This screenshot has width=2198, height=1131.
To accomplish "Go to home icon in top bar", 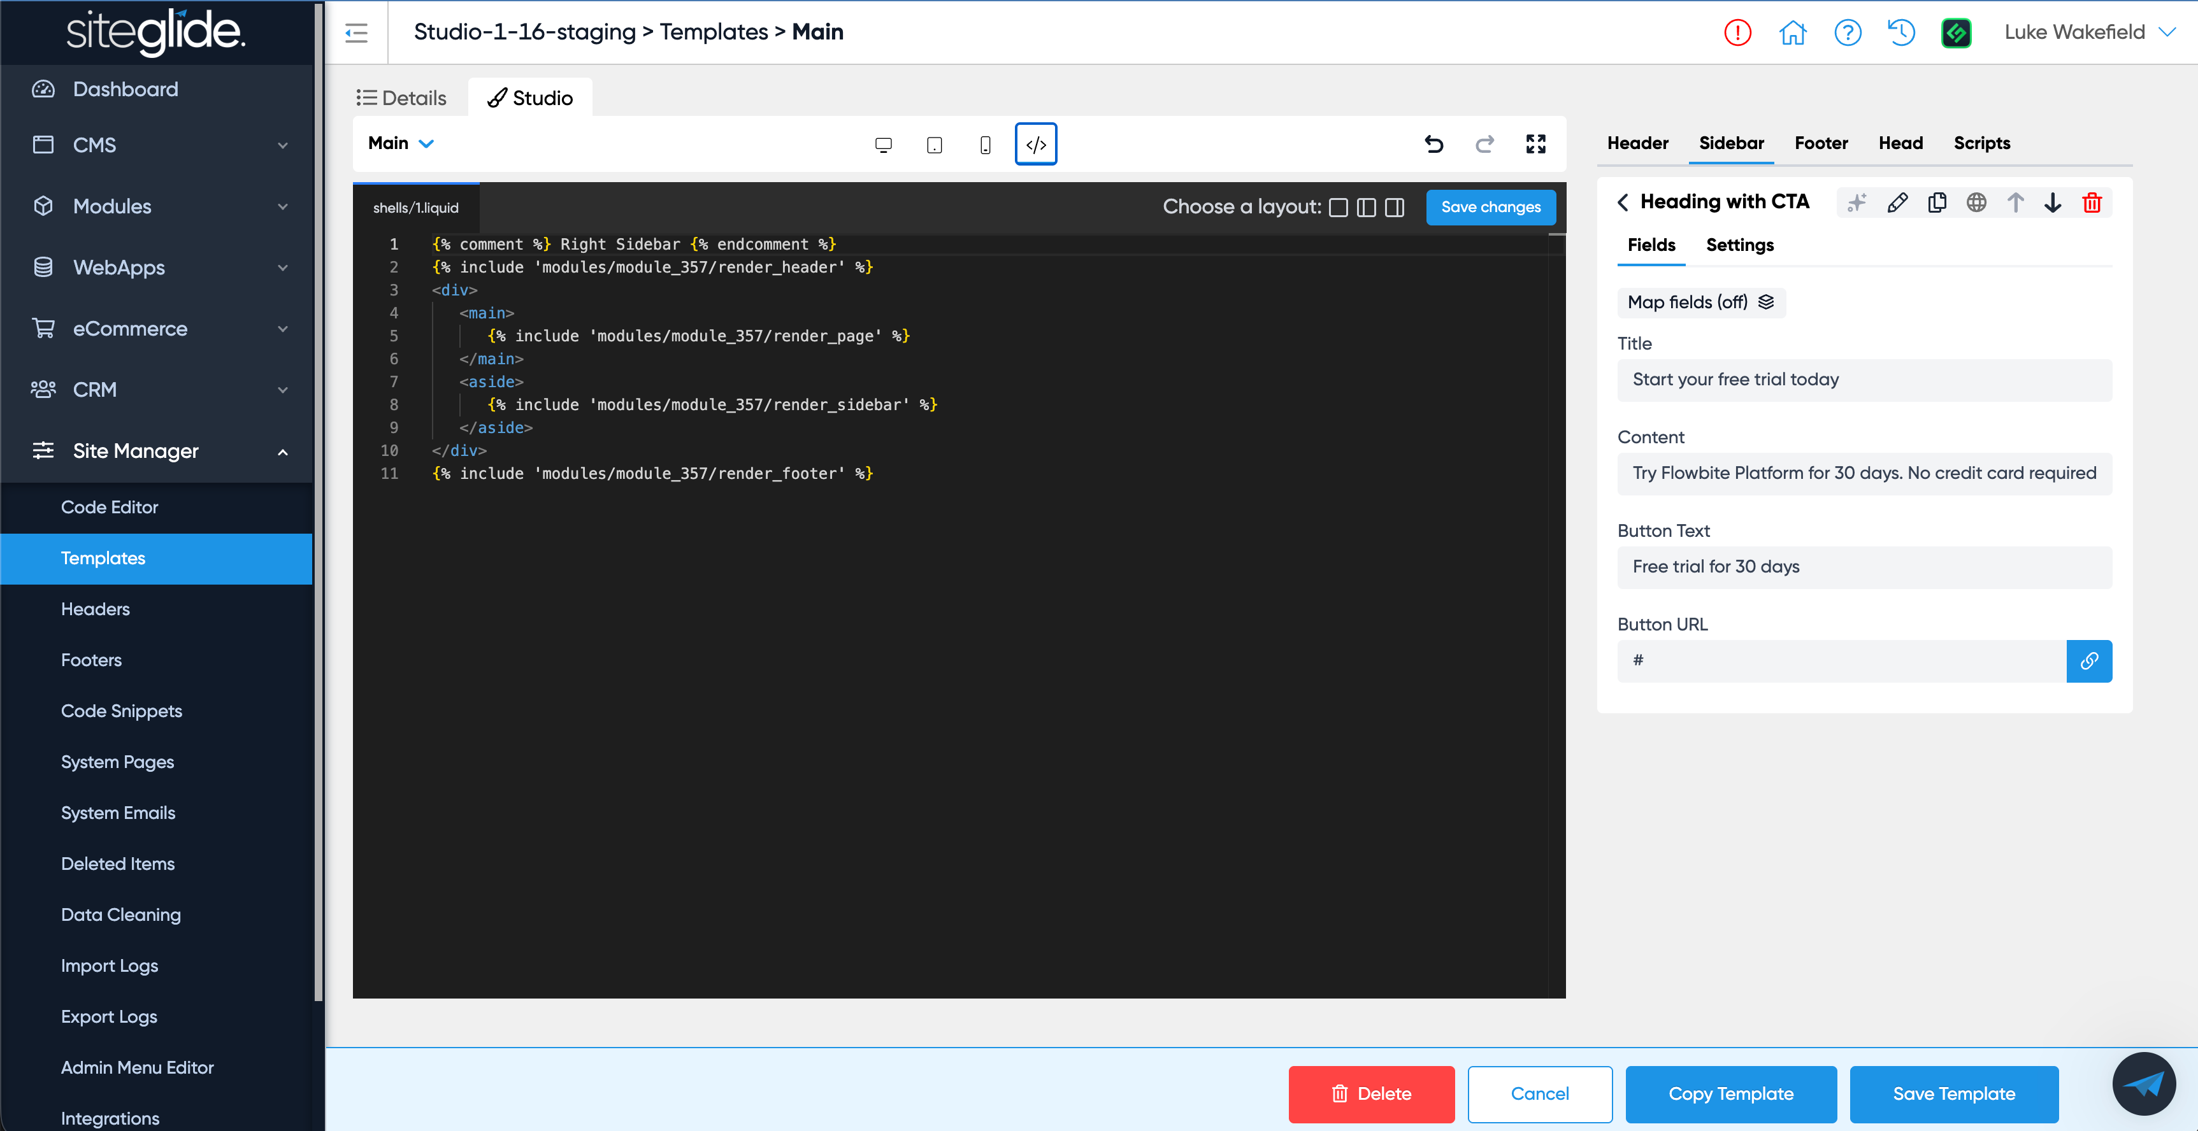I will (1793, 32).
